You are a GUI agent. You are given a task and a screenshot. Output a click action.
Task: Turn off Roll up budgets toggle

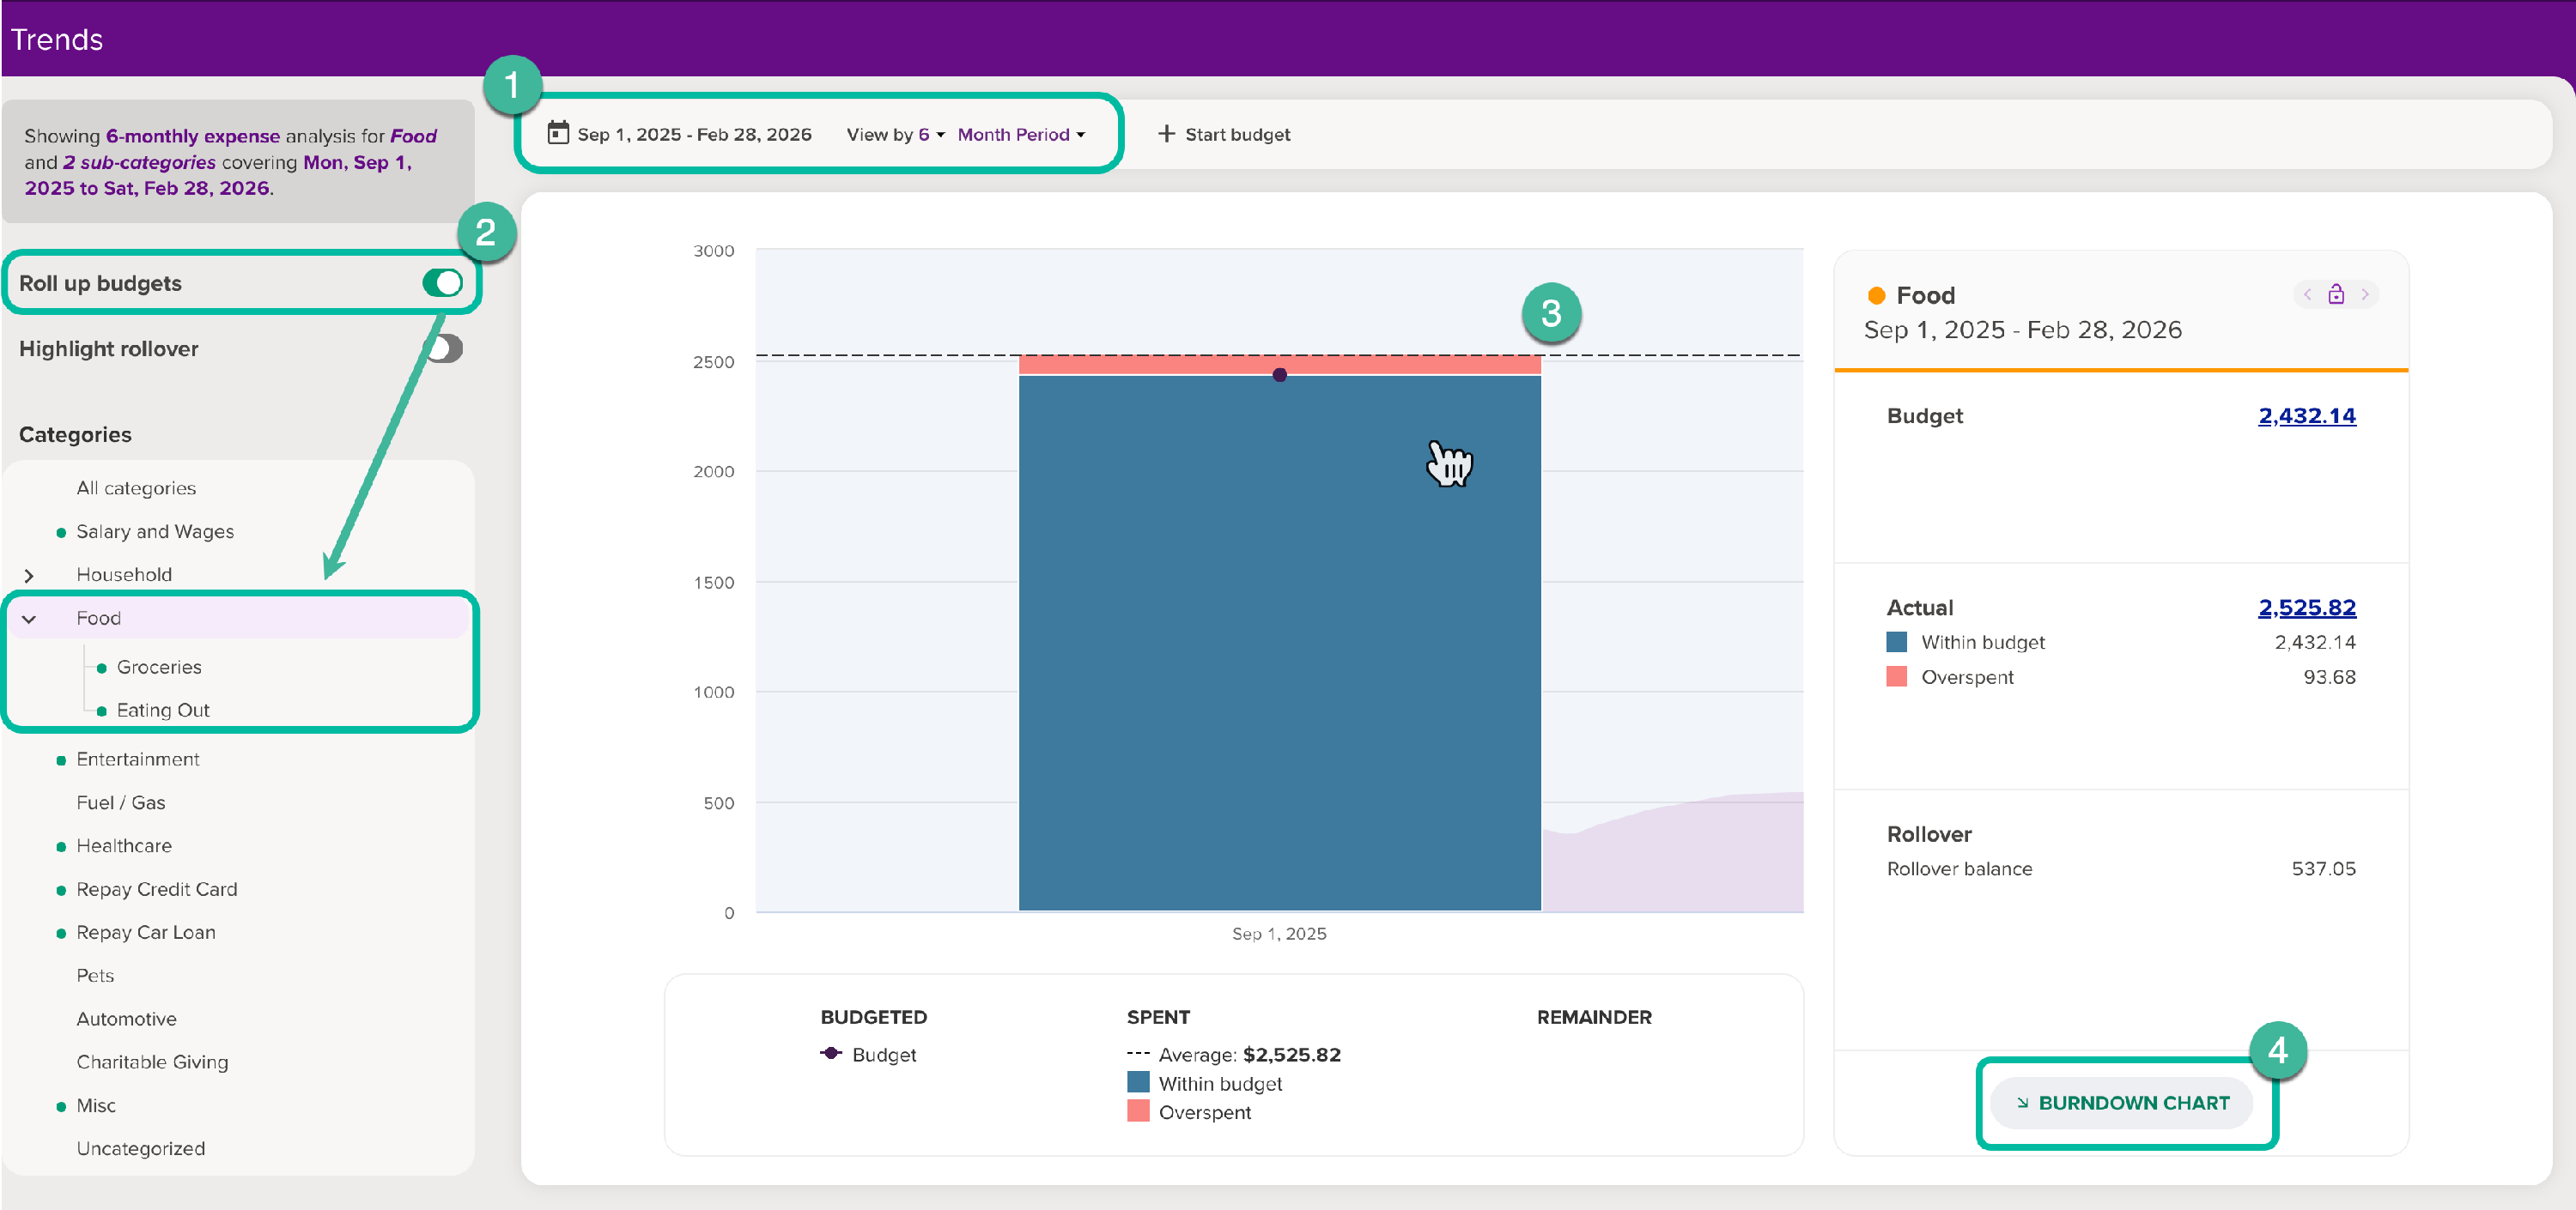click(x=442, y=283)
